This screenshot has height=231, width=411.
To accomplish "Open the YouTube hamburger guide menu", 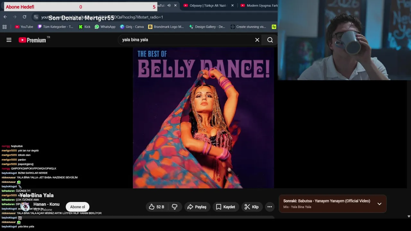I will (9, 40).
